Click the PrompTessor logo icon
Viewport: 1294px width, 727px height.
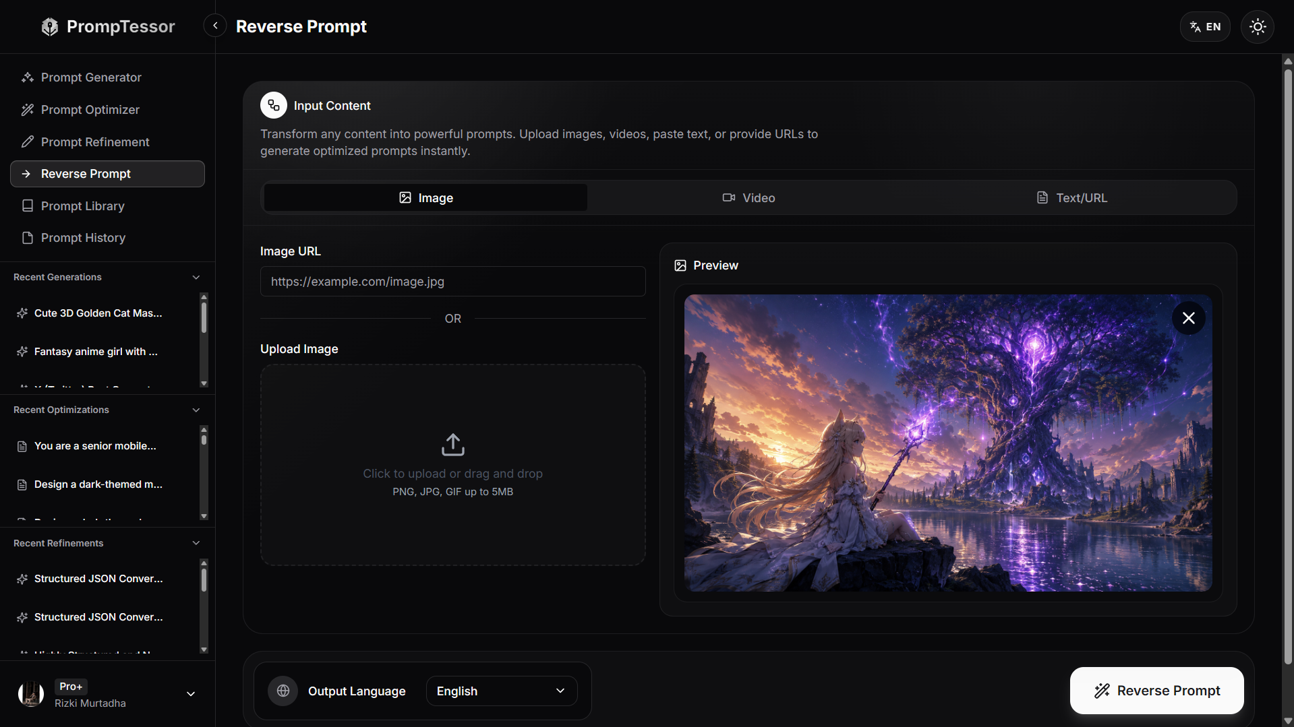tap(50, 26)
